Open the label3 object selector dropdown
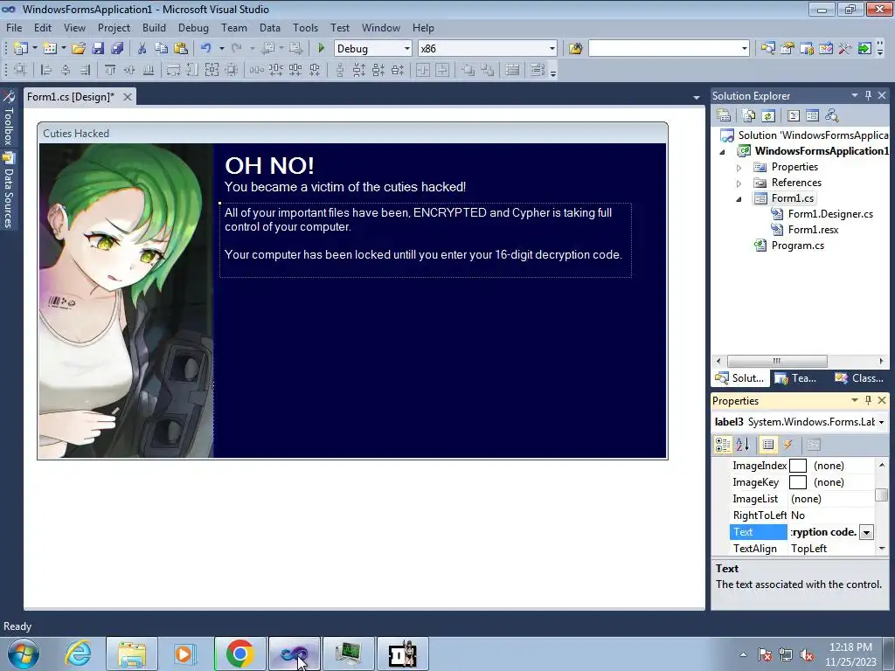This screenshot has width=895, height=671. 881,422
